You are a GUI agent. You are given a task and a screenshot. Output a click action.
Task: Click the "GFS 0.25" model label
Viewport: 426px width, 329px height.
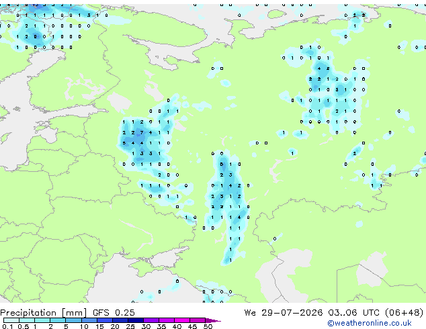114,313
